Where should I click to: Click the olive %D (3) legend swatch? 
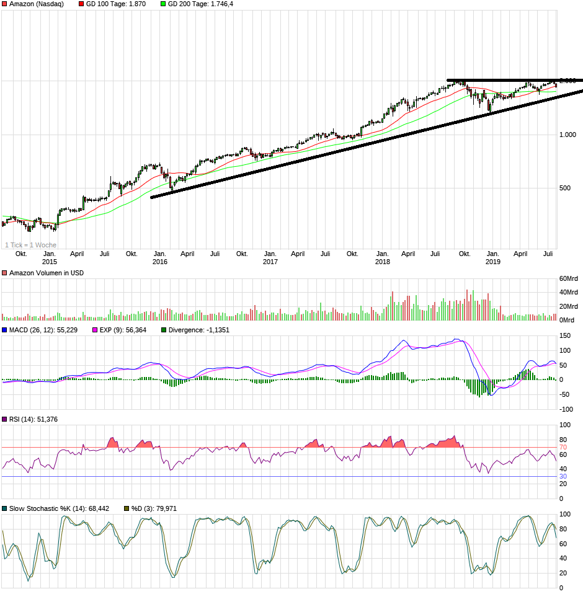pos(127,509)
